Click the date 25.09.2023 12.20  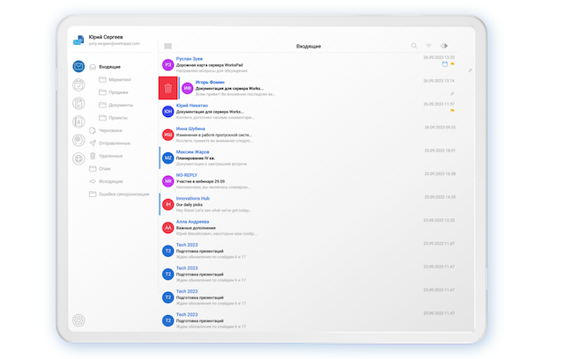point(439,220)
